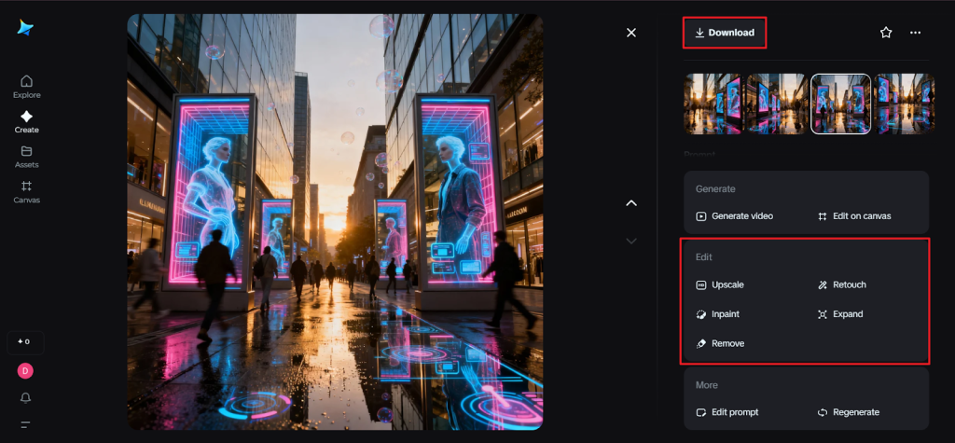Toggle favorite with the star icon

coord(886,33)
